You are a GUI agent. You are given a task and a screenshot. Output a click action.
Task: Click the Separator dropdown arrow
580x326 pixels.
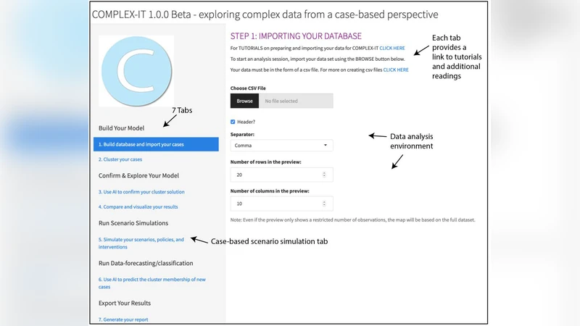[324, 145]
